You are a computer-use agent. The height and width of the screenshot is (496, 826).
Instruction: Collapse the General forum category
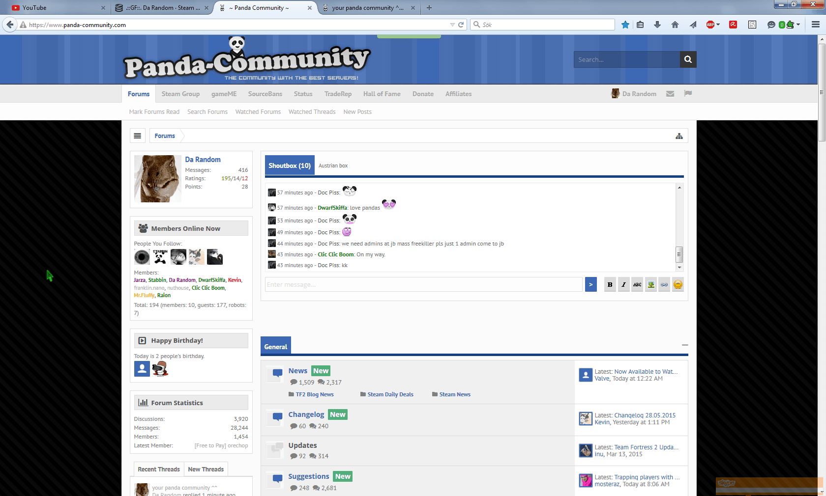[x=684, y=345]
